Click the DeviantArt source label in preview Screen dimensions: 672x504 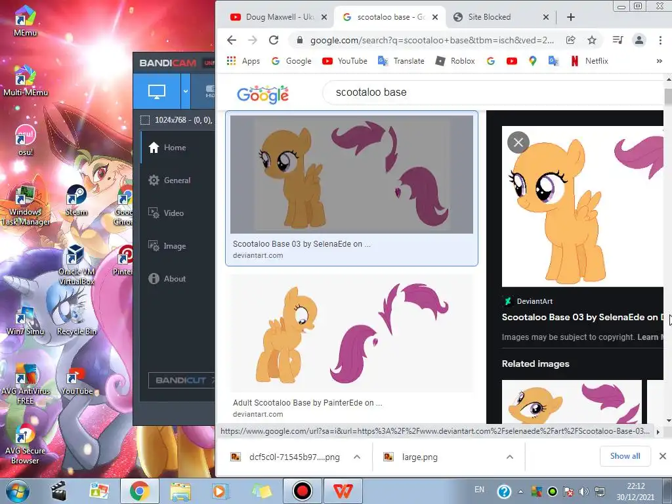pyautogui.click(x=528, y=301)
